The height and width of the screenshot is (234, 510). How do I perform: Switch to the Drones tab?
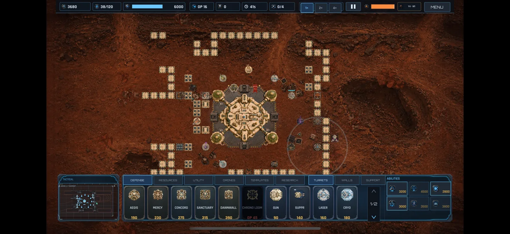coord(229,180)
